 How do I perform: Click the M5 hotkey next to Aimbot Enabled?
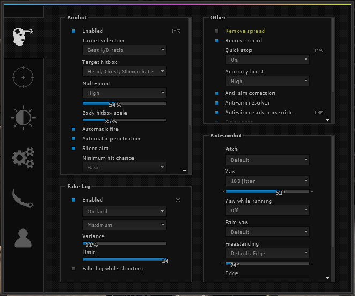click(176, 31)
